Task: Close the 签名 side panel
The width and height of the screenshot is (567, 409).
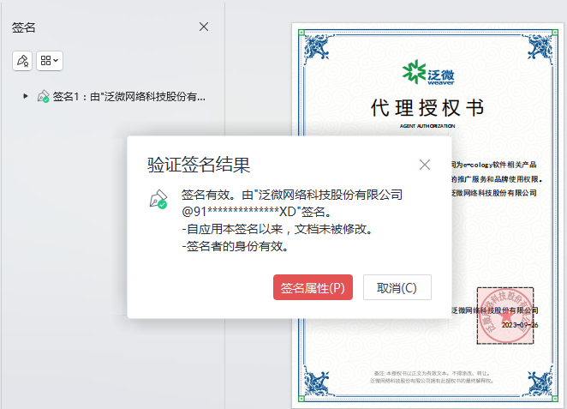Action: pos(204,27)
